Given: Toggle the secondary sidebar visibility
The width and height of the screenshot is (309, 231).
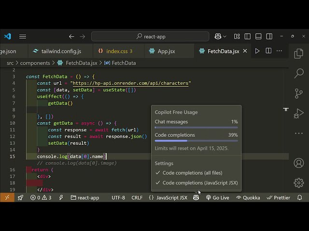Looking at the screenshot, I should tap(269, 37).
